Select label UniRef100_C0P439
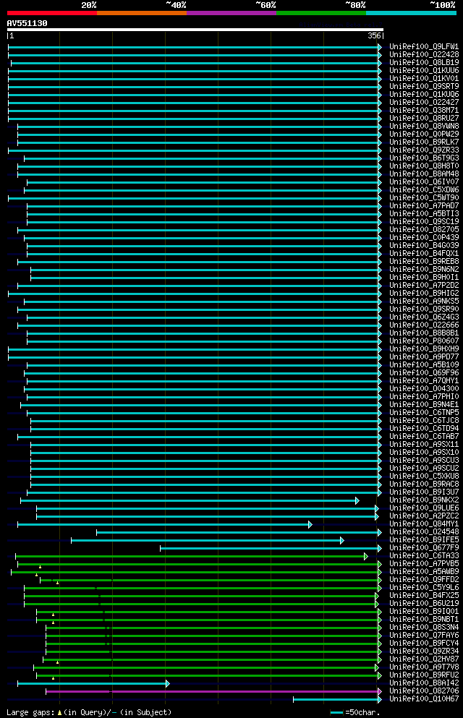 (424, 237)
